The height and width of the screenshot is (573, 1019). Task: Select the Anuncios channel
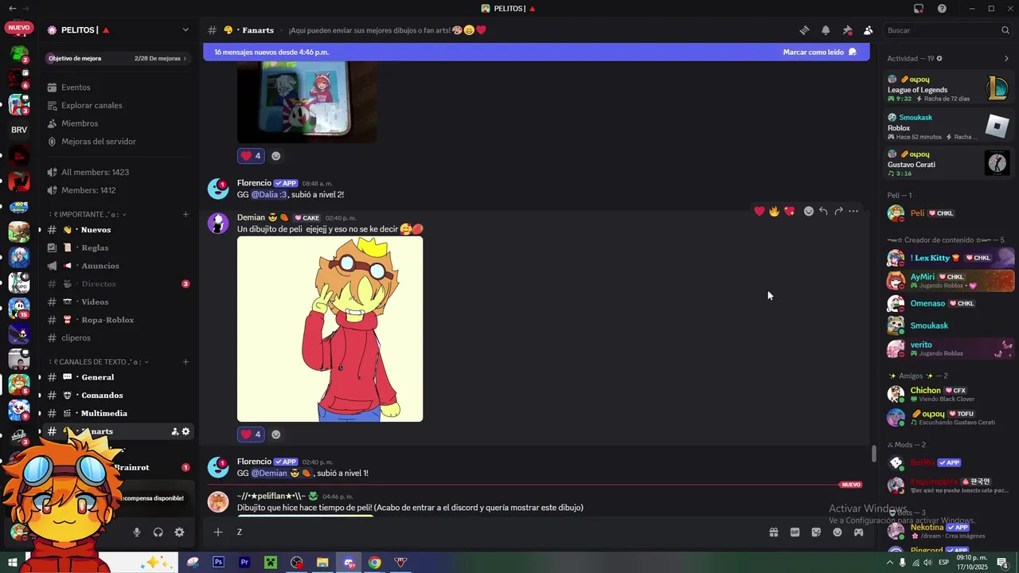point(118,266)
